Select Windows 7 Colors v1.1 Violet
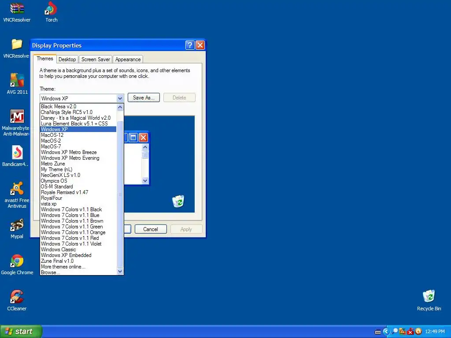 click(78, 244)
